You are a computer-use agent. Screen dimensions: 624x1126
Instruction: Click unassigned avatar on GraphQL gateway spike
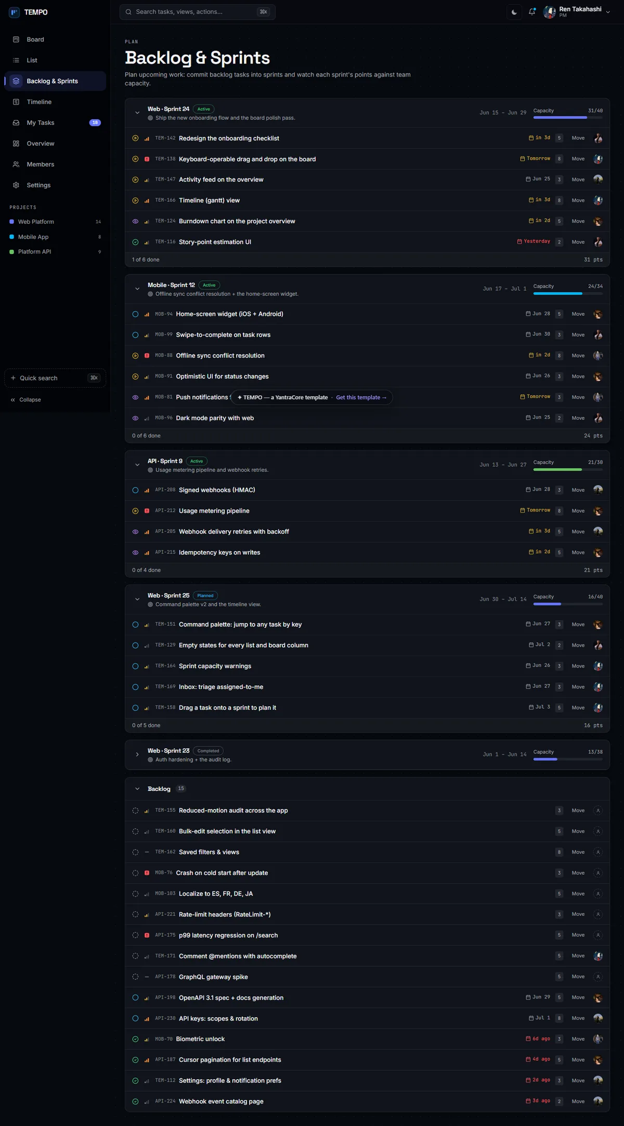click(598, 977)
